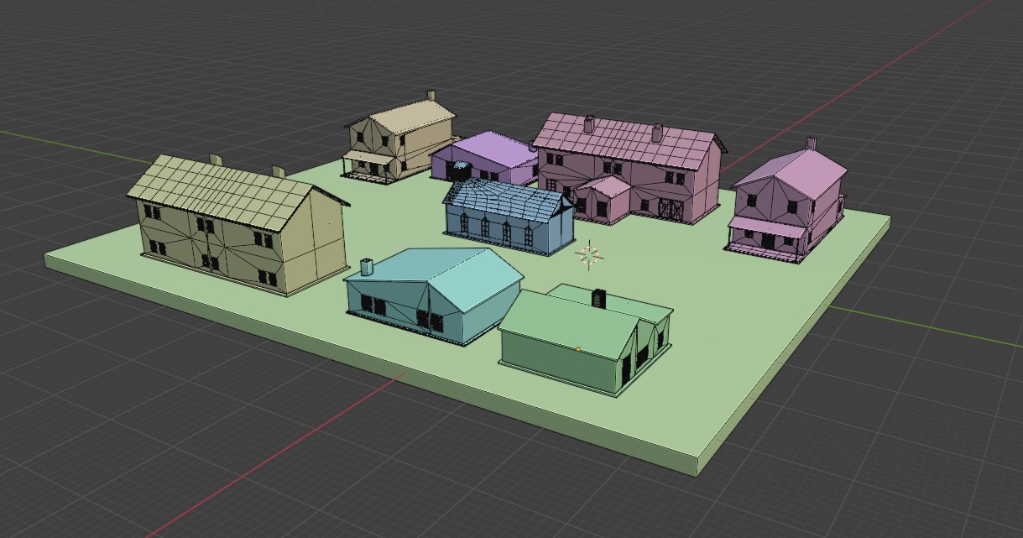Select the large tan two-story house
Image resolution: width=1023 pixels, height=538 pixels.
tap(238, 222)
